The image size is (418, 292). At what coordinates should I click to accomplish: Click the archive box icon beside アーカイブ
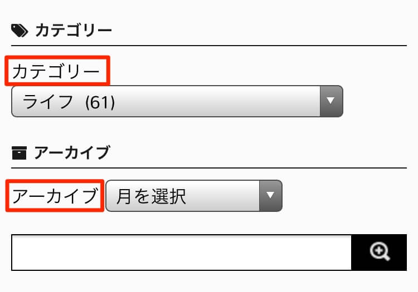(x=19, y=153)
